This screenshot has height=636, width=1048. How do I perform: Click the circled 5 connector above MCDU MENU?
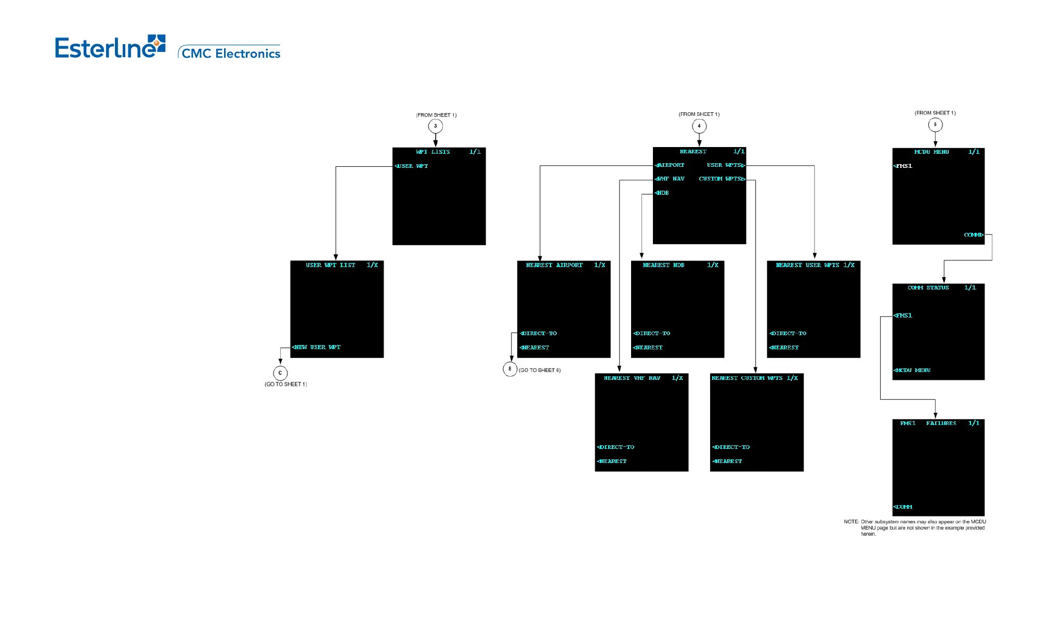(935, 125)
